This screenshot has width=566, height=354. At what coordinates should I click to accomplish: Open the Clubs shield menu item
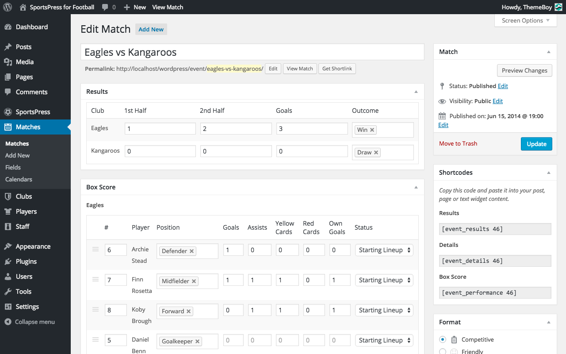tap(23, 196)
